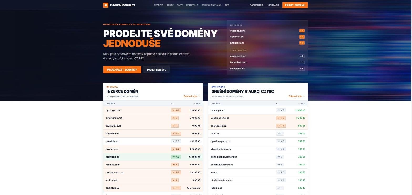Click the Prodat doménu button
The height and width of the screenshot is (195, 412).
[157, 70]
